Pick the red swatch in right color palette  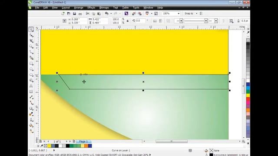pyautogui.click(x=248, y=99)
